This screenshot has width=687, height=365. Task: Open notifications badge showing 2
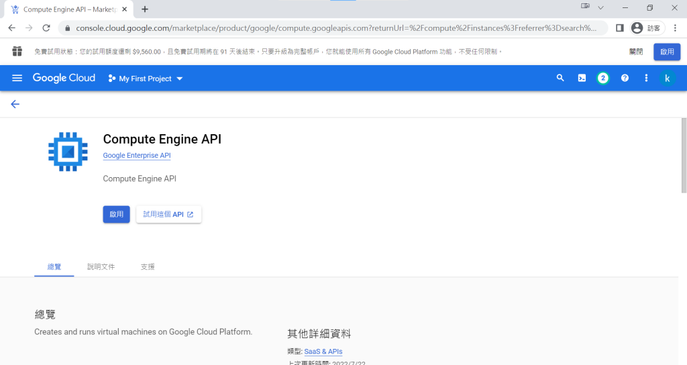pos(603,78)
